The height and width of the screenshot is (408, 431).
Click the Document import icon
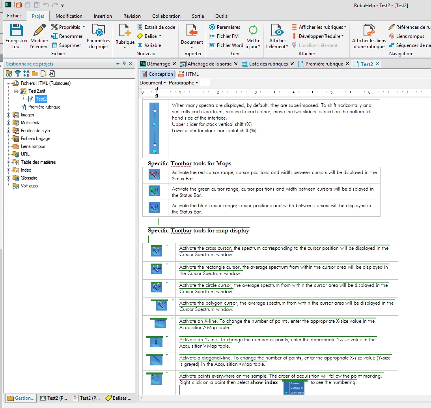coord(192,30)
